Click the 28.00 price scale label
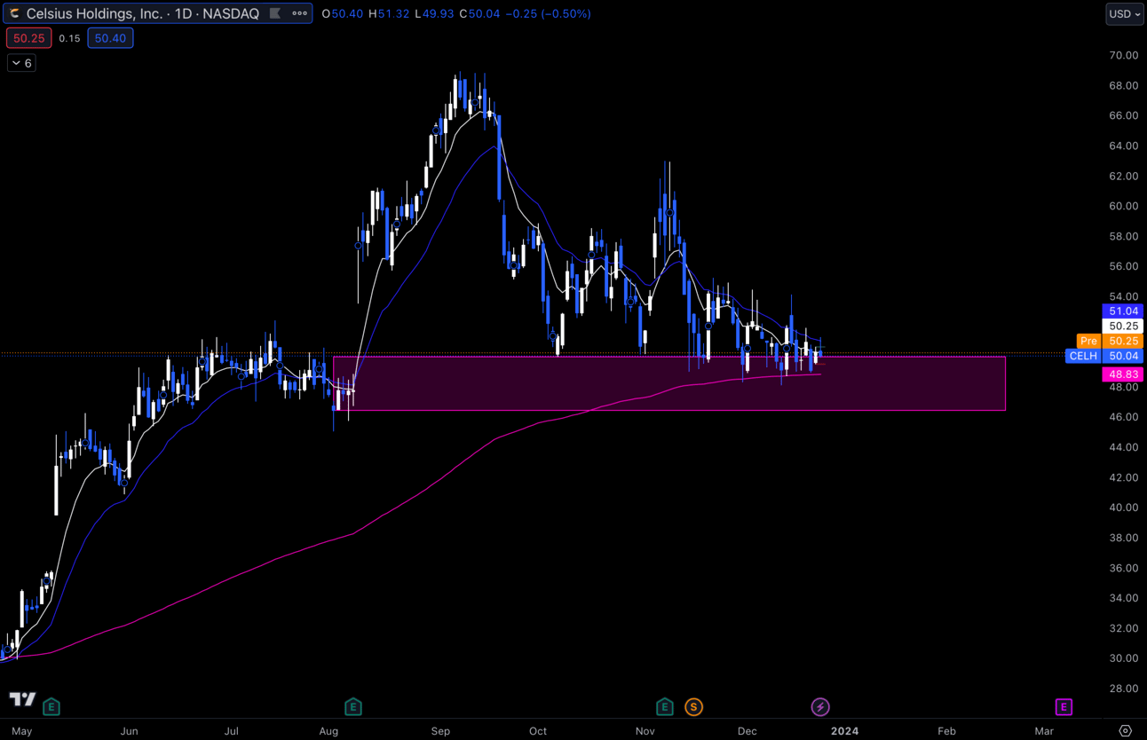 point(1123,689)
